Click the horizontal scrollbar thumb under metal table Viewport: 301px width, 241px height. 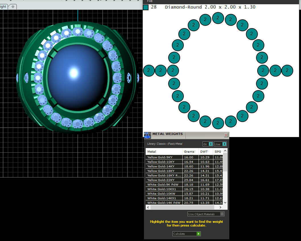[x=182, y=207]
